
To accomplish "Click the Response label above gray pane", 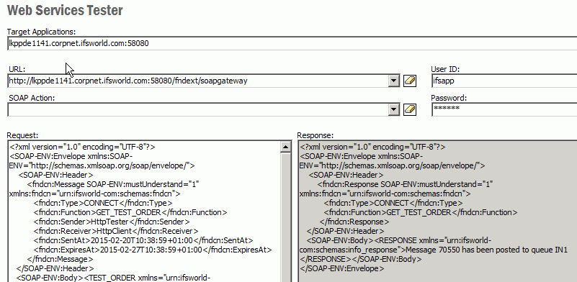I will tap(315, 135).
